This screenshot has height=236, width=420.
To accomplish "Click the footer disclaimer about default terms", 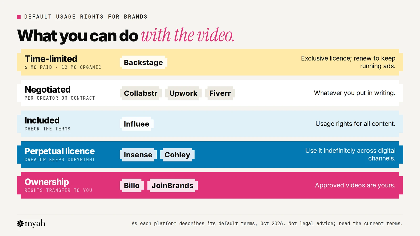I will [x=267, y=223].
